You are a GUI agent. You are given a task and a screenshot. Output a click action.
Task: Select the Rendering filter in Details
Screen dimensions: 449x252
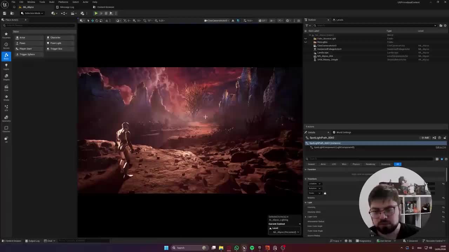[370, 164]
